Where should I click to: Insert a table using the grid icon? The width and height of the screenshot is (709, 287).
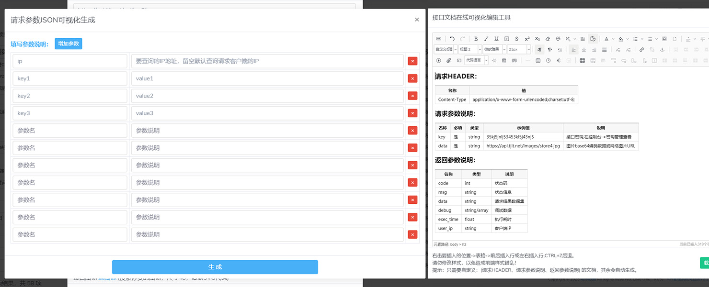coord(583,61)
